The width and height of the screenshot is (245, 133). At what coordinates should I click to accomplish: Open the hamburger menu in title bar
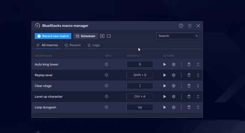[190, 26]
